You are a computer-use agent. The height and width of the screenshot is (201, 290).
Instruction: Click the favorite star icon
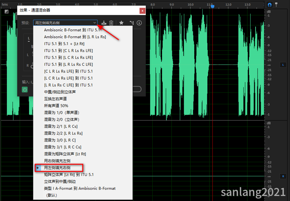(x=121, y=23)
